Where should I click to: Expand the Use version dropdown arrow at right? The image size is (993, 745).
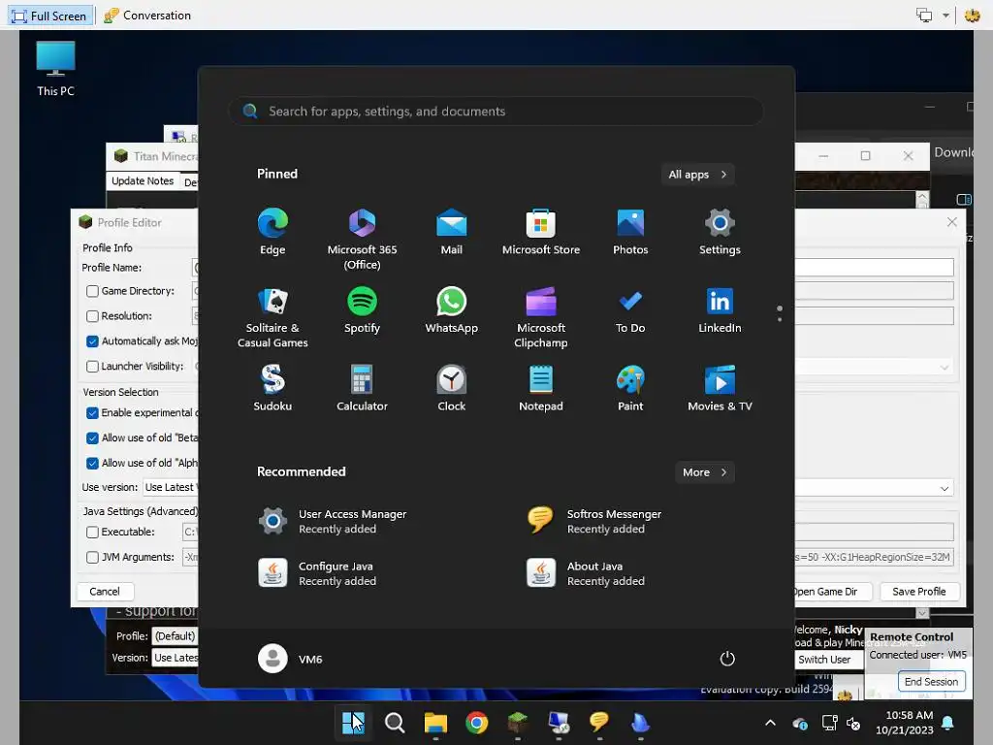pyautogui.click(x=945, y=489)
